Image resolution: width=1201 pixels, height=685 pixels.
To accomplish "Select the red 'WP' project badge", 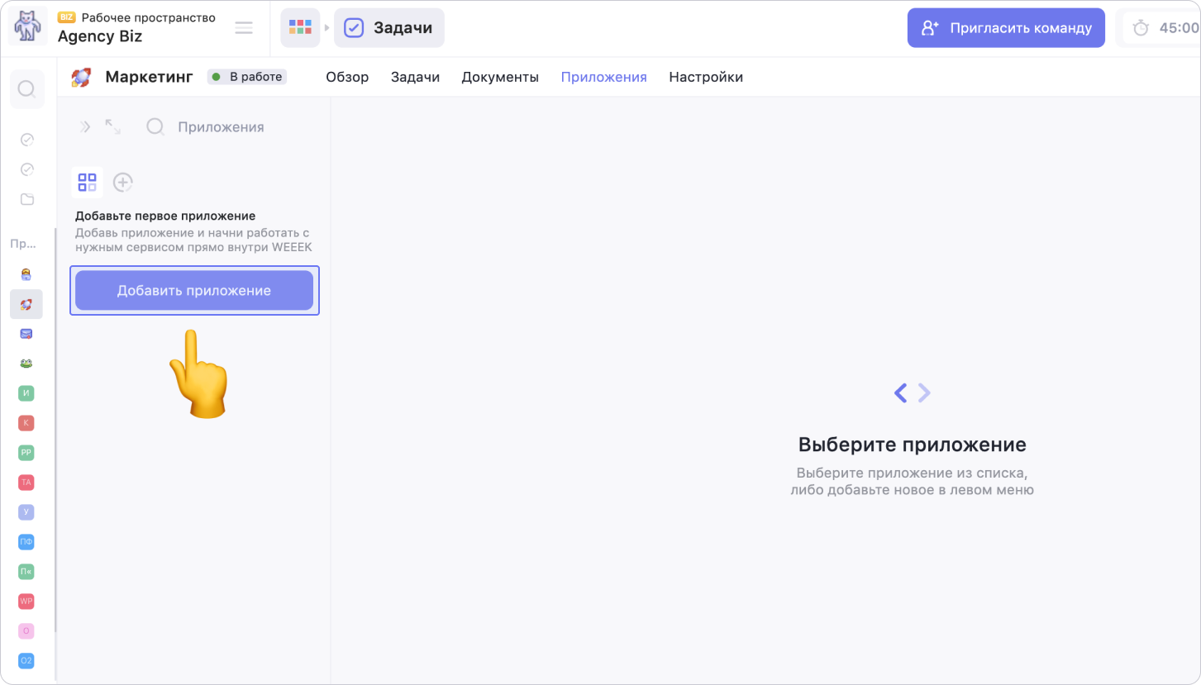I will (x=26, y=602).
